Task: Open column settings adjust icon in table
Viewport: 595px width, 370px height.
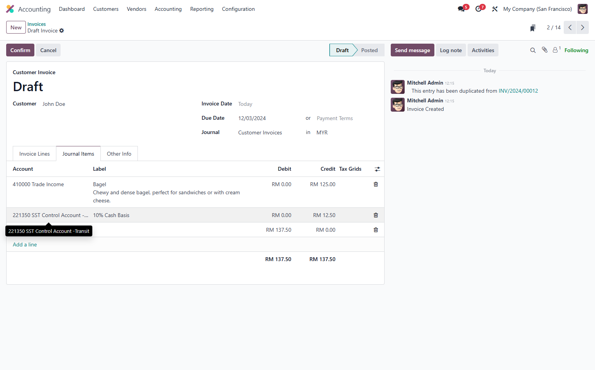Action: [377, 169]
